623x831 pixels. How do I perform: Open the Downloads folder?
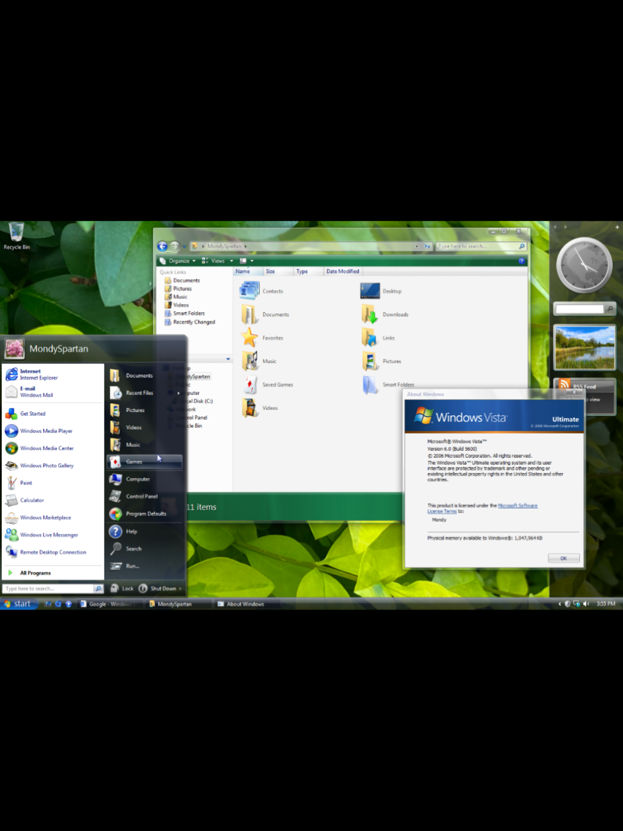385,314
